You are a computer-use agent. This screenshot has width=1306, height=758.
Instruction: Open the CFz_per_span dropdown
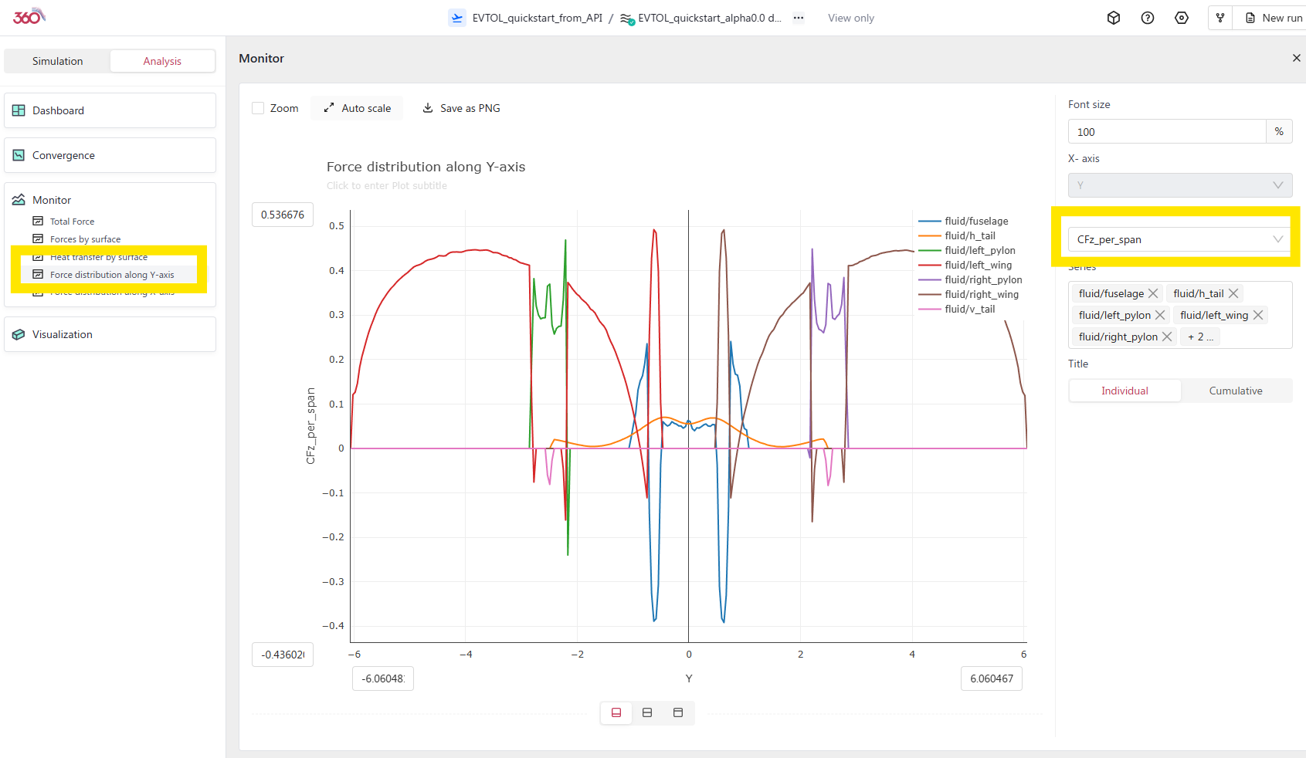[1179, 239]
